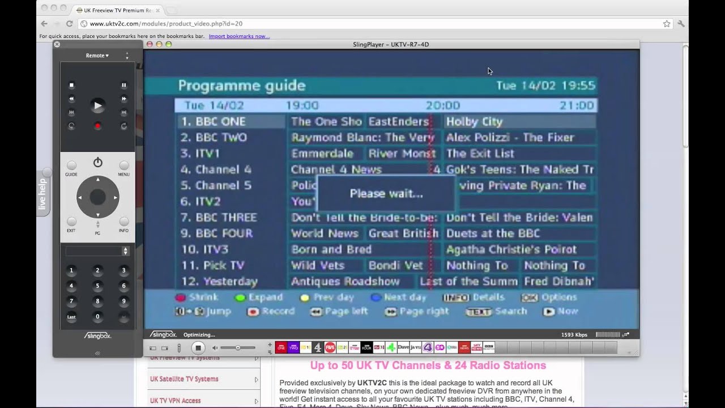Bookmark the page with the star icon
Image resolution: width=725 pixels, height=408 pixels.
[667, 24]
